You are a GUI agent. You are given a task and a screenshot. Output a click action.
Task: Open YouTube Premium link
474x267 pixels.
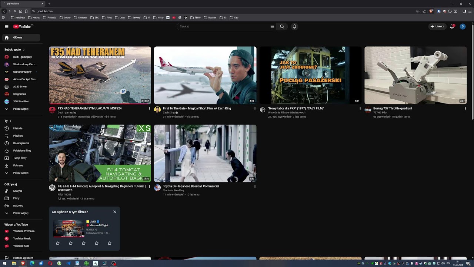point(21,231)
